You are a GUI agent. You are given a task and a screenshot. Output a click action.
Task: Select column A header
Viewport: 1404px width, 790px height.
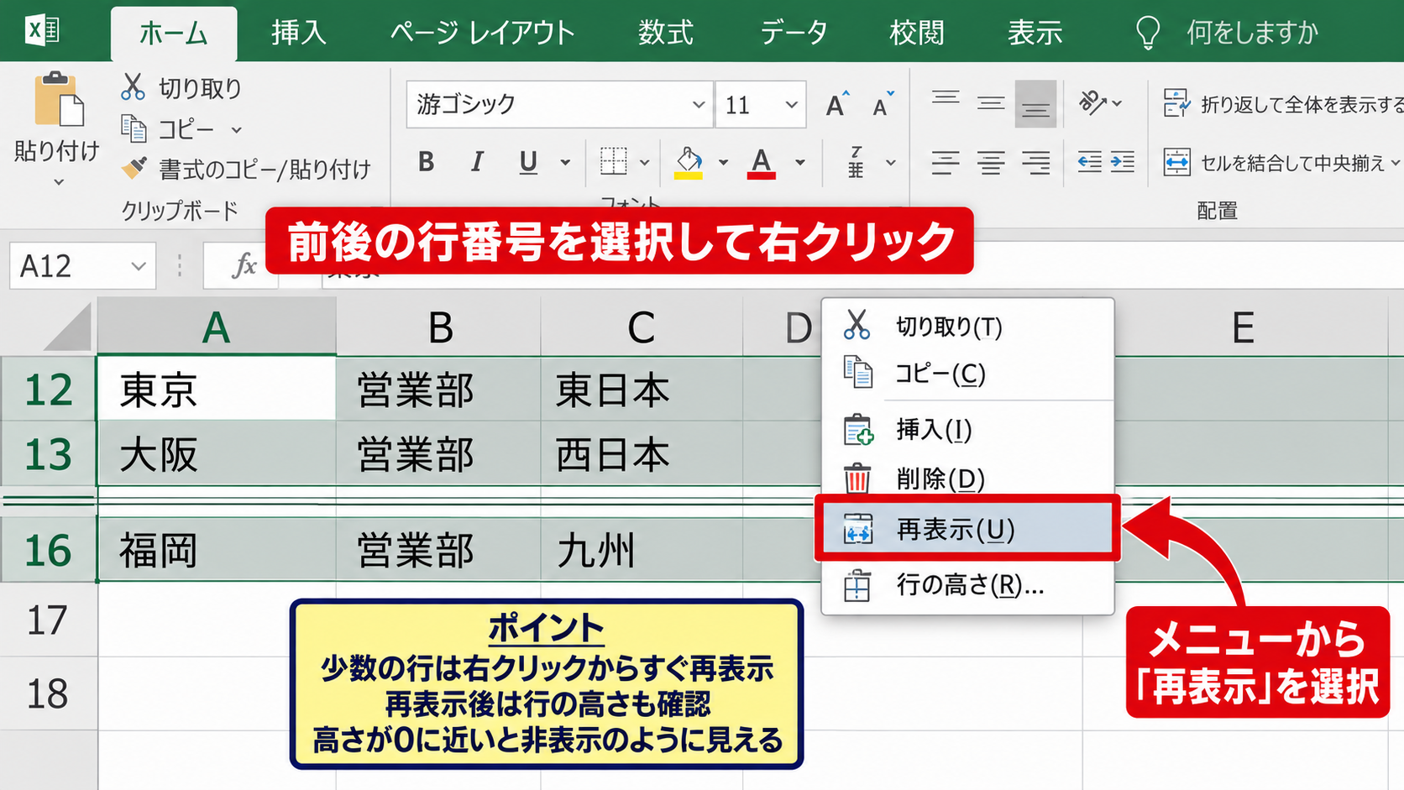pos(217,327)
